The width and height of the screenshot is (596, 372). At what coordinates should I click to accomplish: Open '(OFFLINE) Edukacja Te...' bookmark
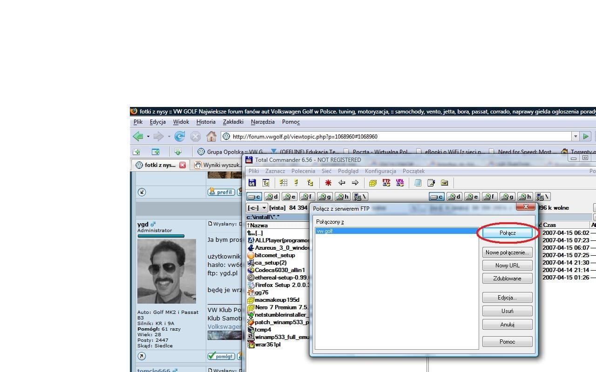tap(305, 152)
